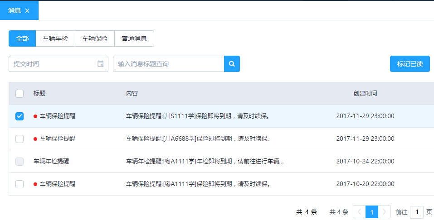Screen dimensions: 434x220
Task: Toggle the select-all checkbox in header
Action: point(20,94)
